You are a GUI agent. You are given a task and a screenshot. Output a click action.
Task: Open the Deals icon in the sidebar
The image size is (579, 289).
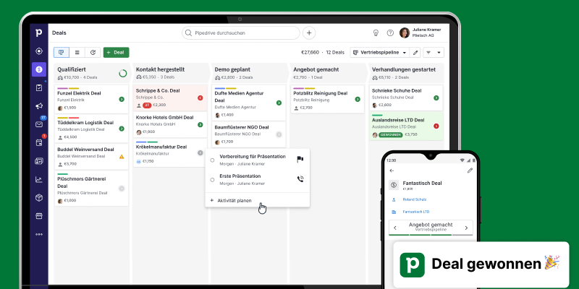(39, 69)
